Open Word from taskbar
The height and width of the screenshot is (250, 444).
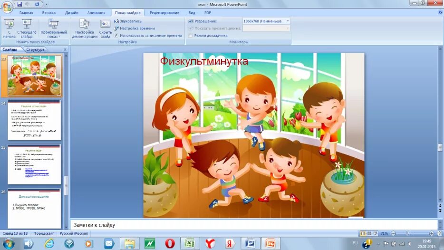pyautogui.click(x=251, y=243)
